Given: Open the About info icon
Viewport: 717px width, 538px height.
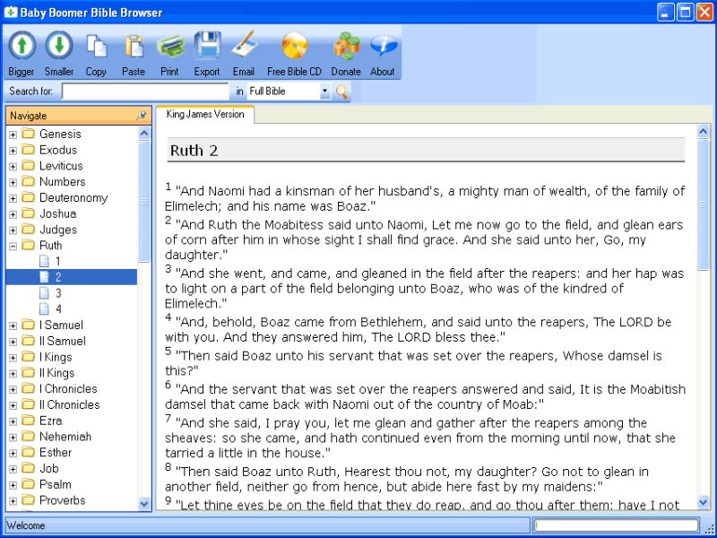Looking at the screenshot, I should (384, 46).
